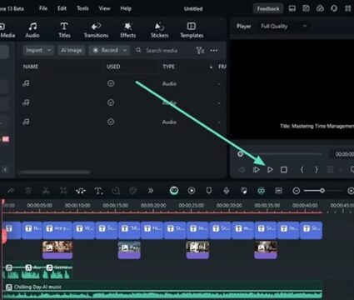The image size is (354, 300).
Task: Open the Effects panel
Action: point(128,30)
